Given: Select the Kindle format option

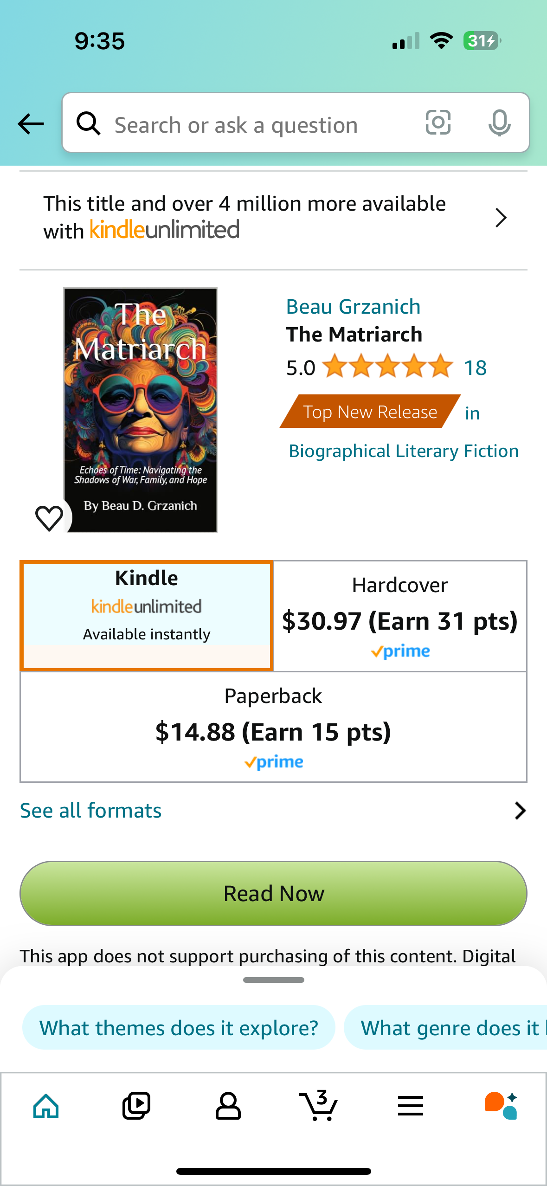Looking at the screenshot, I should (147, 615).
